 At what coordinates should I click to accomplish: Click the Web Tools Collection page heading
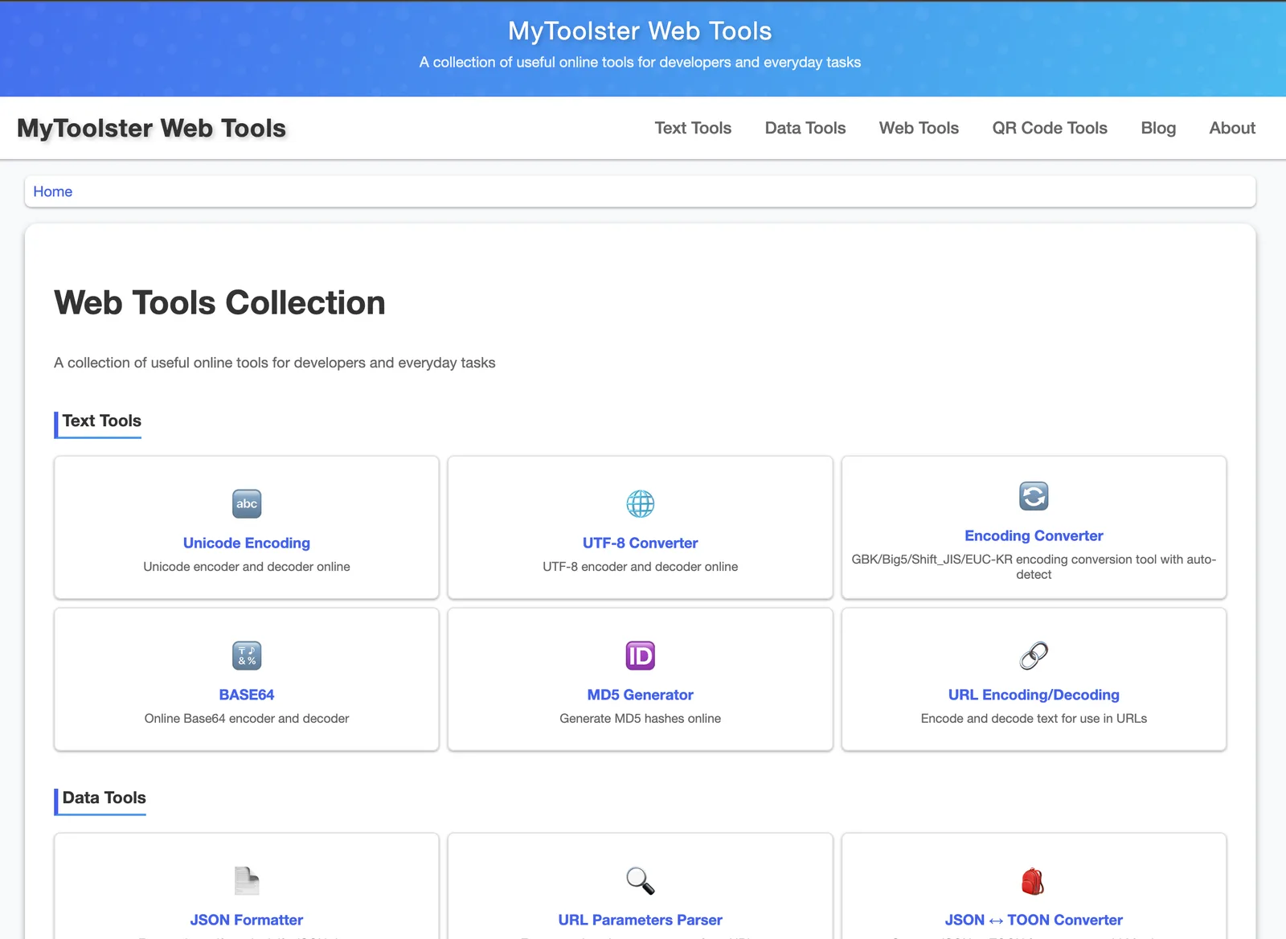[219, 303]
